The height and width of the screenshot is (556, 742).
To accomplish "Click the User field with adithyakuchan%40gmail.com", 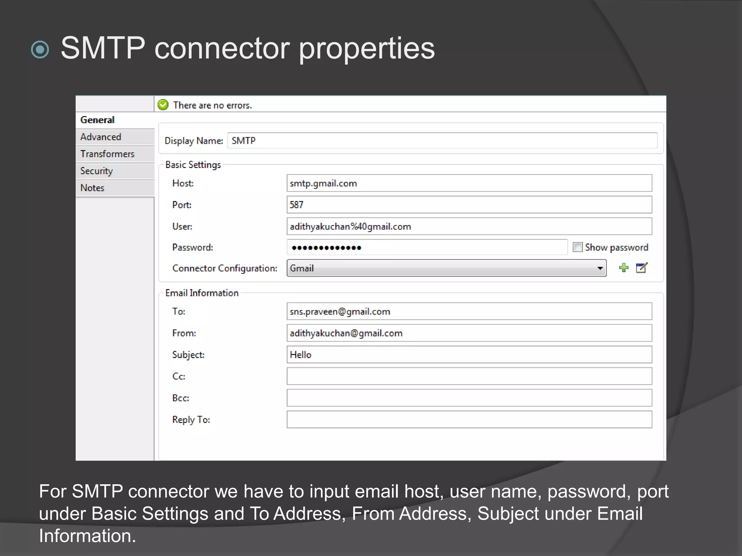I will (469, 227).
